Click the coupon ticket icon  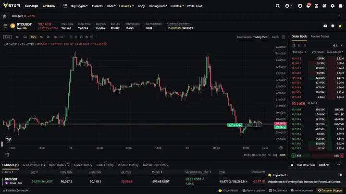(325, 26)
